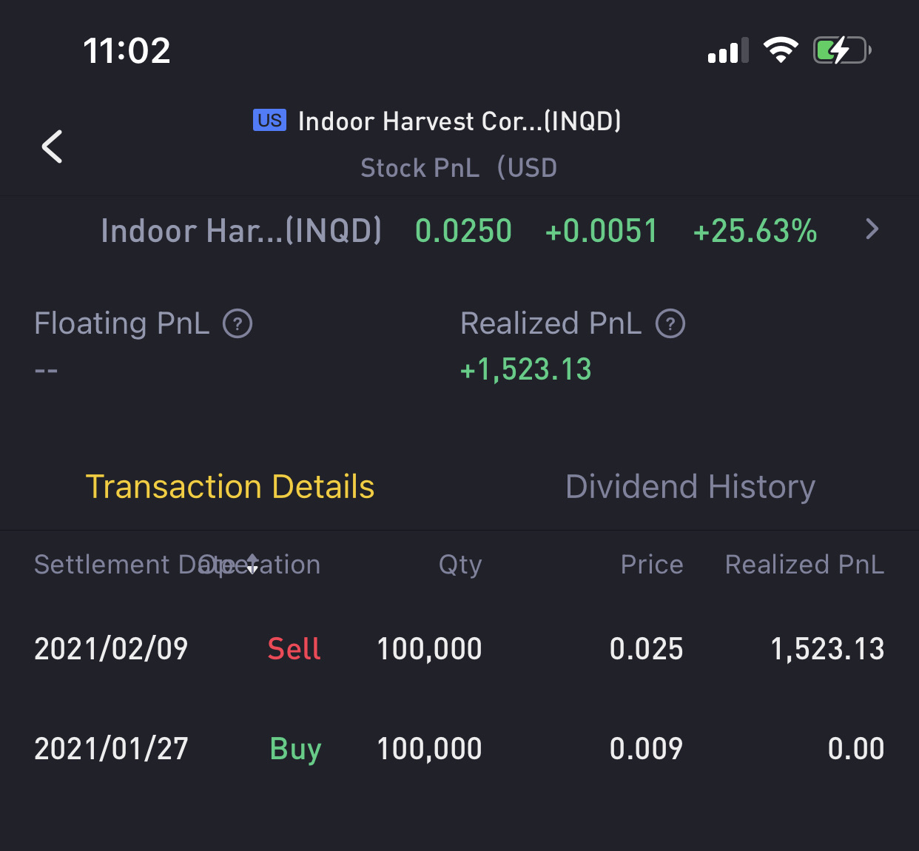
Task: Open Realized PnL help question icon
Action: tap(670, 324)
